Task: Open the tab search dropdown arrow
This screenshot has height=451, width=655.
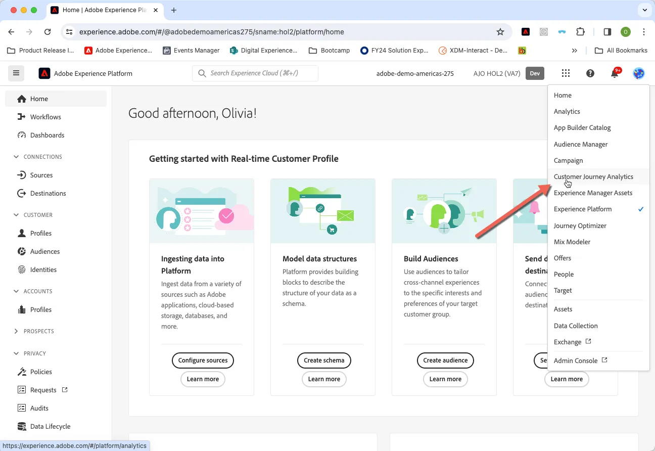Action: [644, 10]
